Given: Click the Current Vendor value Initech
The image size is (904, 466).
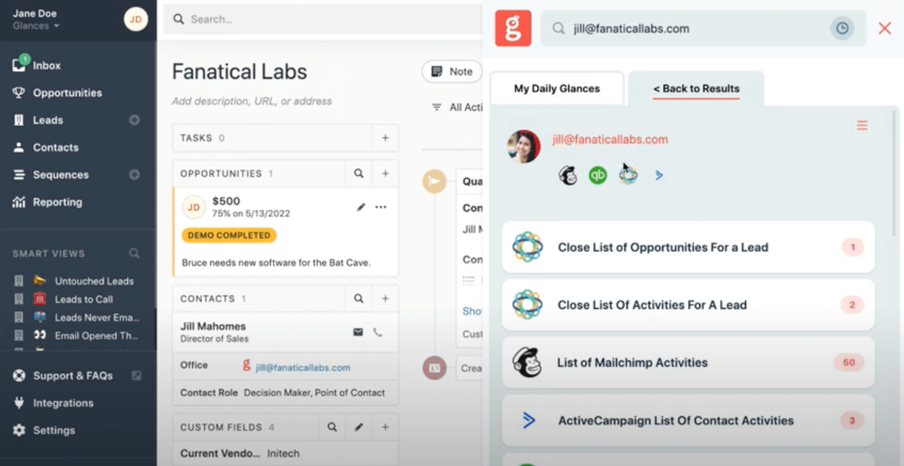Looking at the screenshot, I should [x=283, y=453].
